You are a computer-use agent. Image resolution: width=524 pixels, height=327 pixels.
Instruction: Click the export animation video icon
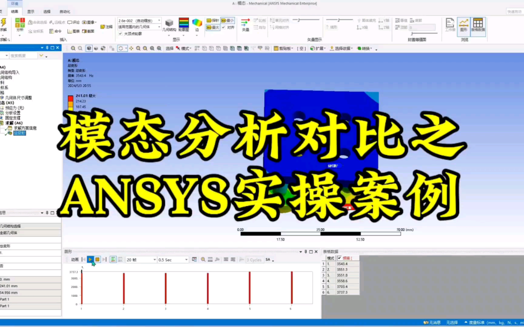[x=194, y=259]
